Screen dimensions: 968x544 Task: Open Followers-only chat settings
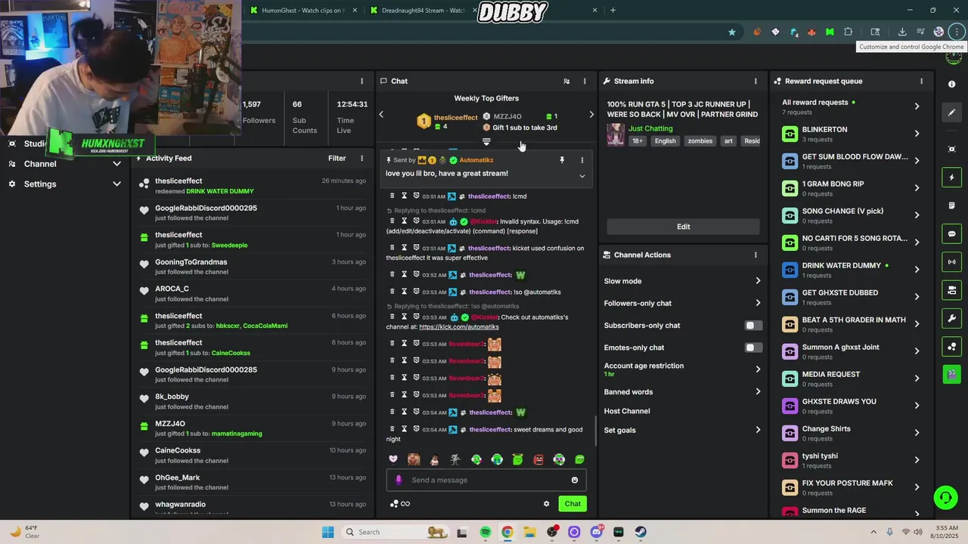[683, 303]
